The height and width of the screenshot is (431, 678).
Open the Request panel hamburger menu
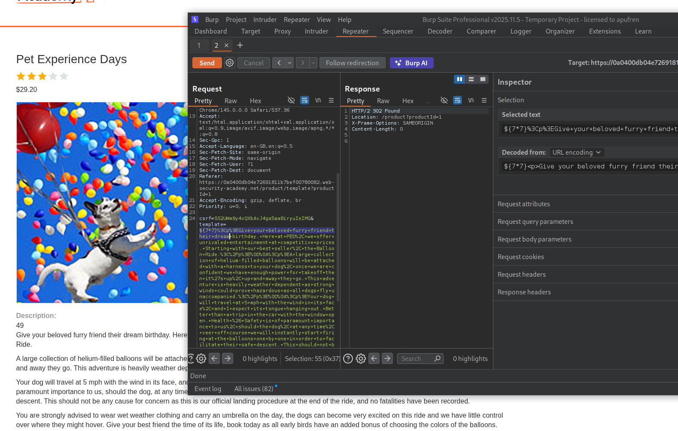[x=331, y=101]
